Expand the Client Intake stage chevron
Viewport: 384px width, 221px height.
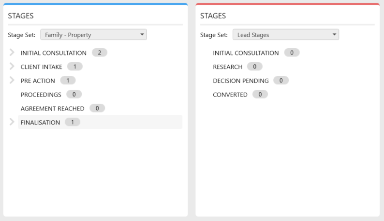tap(12, 66)
